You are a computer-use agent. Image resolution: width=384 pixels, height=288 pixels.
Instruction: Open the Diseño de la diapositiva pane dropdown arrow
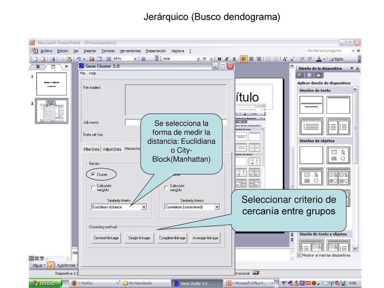pyautogui.click(x=352, y=68)
